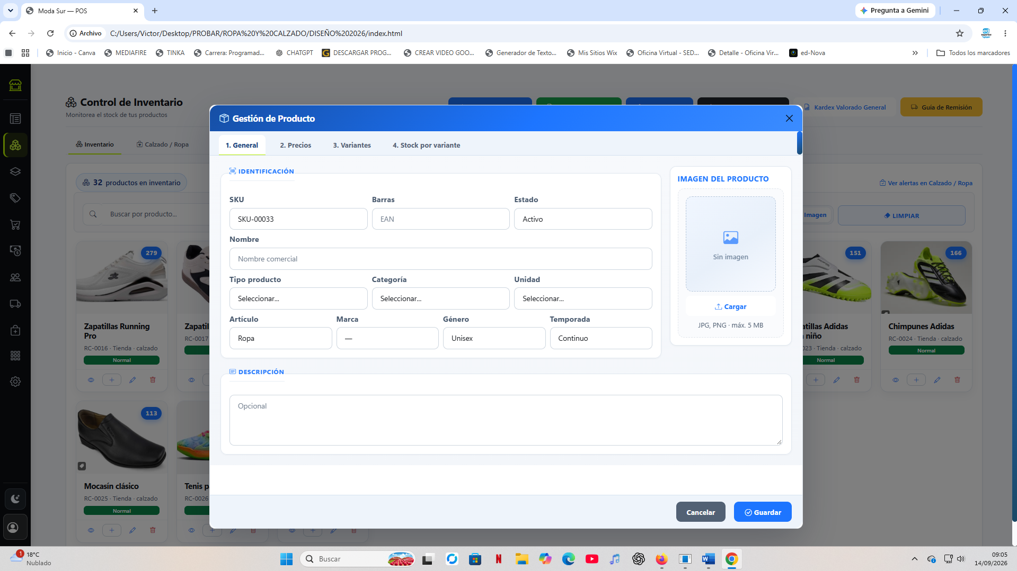Click Cargar to upload product image
Image resolution: width=1017 pixels, height=571 pixels.
coord(730,306)
